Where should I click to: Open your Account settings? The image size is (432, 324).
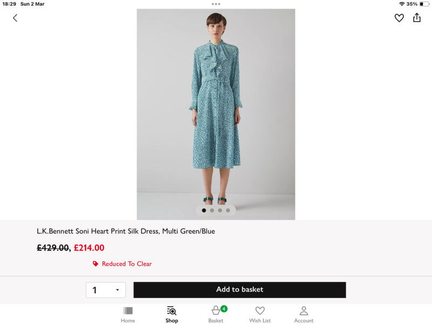click(303, 314)
